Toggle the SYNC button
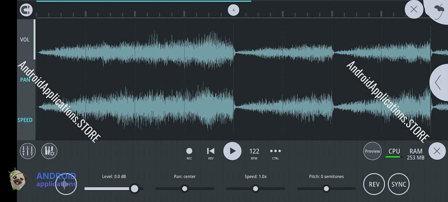The height and width of the screenshot is (202, 448). pyautogui.click(x=398, y=184)
